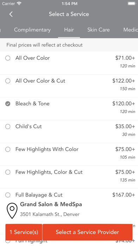Tap the location pin icon
The image size is (138, 246).
12,210
